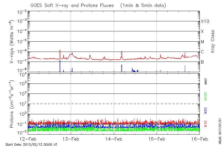Screen dimensions: 222x147
Task: Click the M flare class label
Action: point(203,42)
